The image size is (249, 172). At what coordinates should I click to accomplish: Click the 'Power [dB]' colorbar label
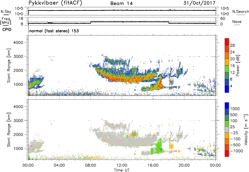coord(237,66)
